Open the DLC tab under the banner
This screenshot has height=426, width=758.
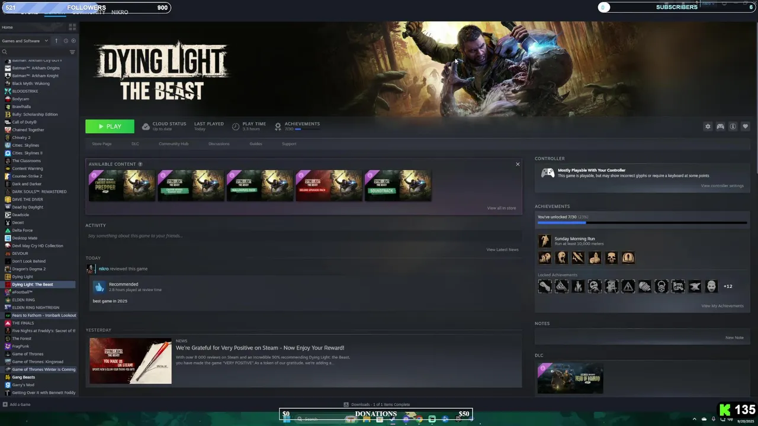[135, 144]
